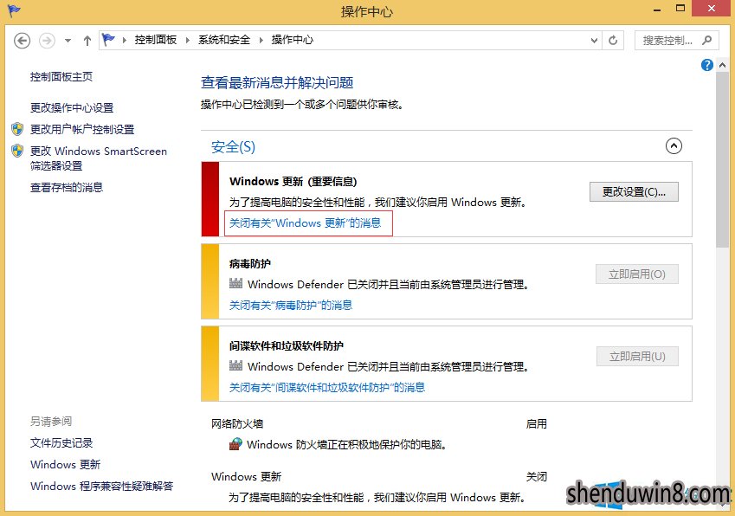Click the Forward arrow navigation button

coord(47,41)
